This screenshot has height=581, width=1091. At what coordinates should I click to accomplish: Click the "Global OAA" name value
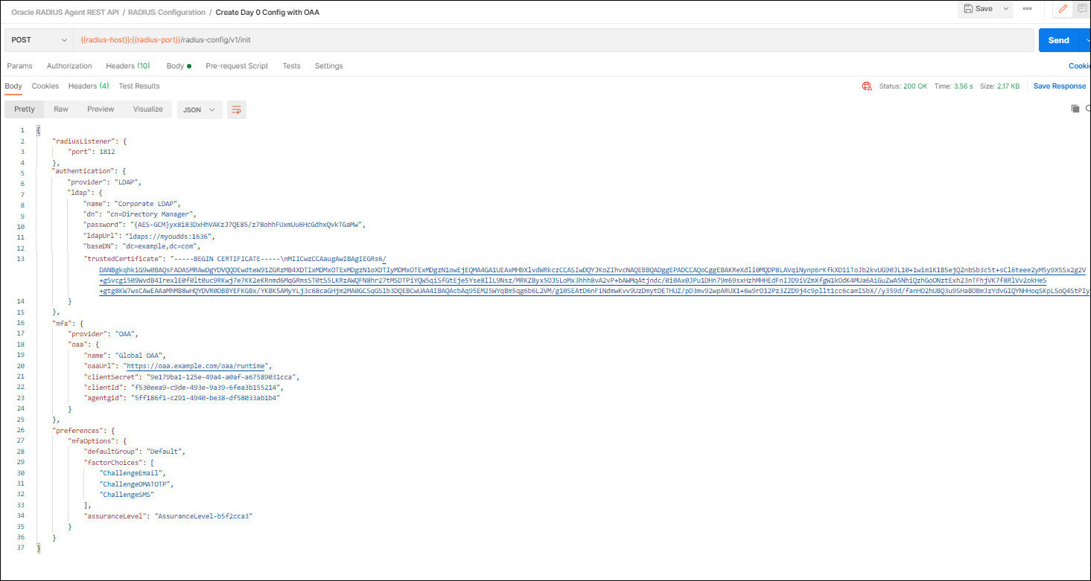click(x=139, y=356)
